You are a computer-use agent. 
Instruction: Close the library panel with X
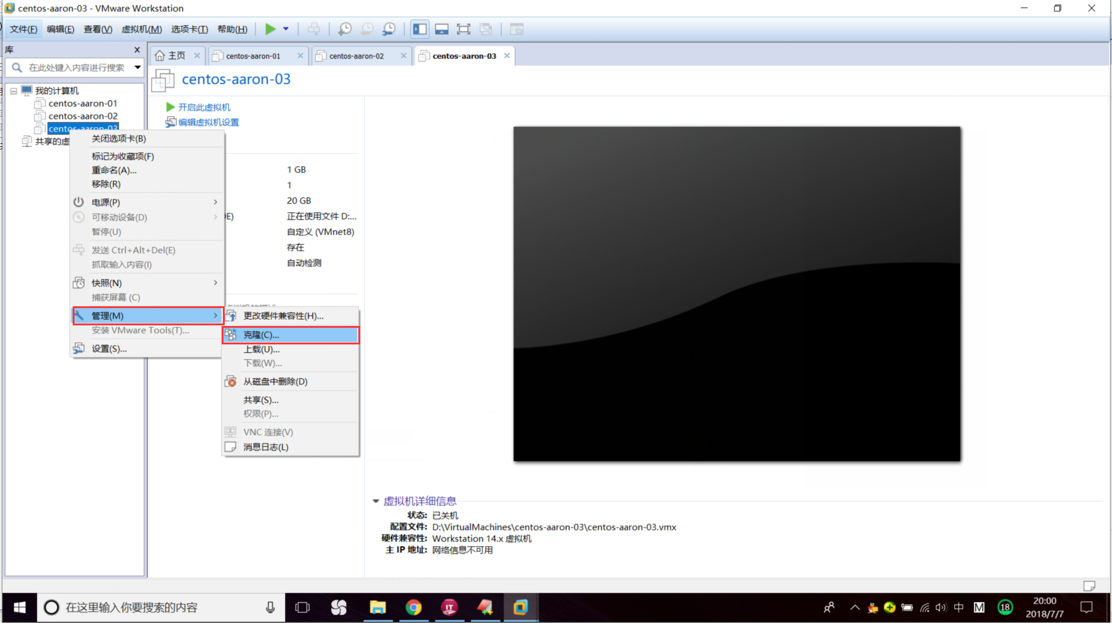(x=137, y=50)
